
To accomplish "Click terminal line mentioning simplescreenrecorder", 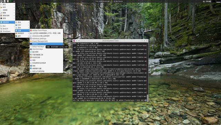I will [x=109, y=70].
